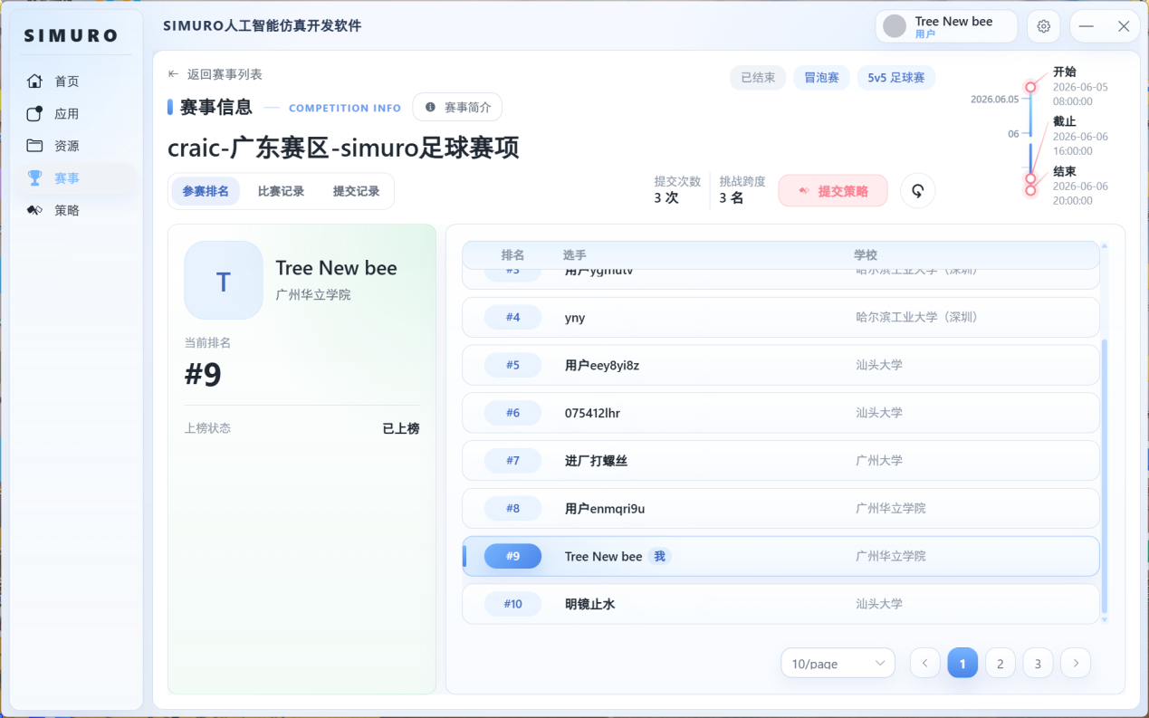Click the 已上榜 status text

click(x=401, y=428)
